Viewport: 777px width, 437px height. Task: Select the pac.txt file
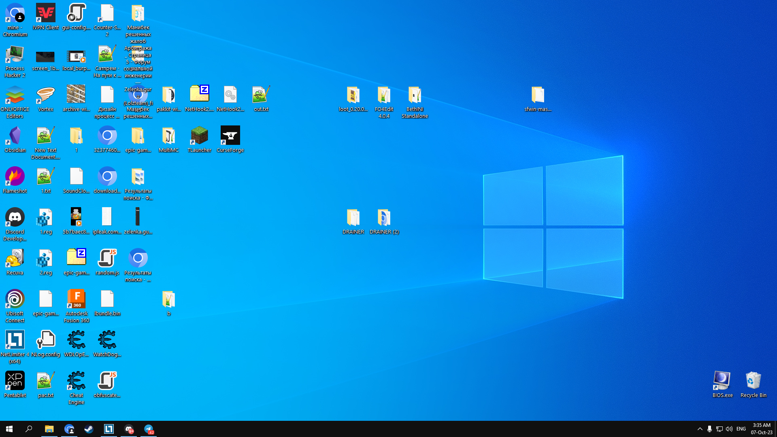coord(45,385)
